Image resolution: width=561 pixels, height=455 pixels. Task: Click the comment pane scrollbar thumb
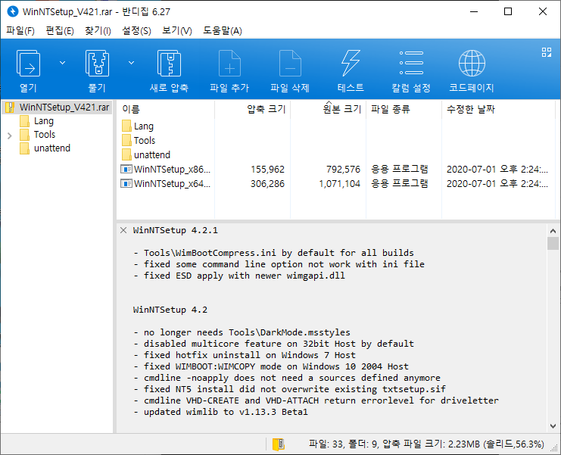[x=553, y=244]
